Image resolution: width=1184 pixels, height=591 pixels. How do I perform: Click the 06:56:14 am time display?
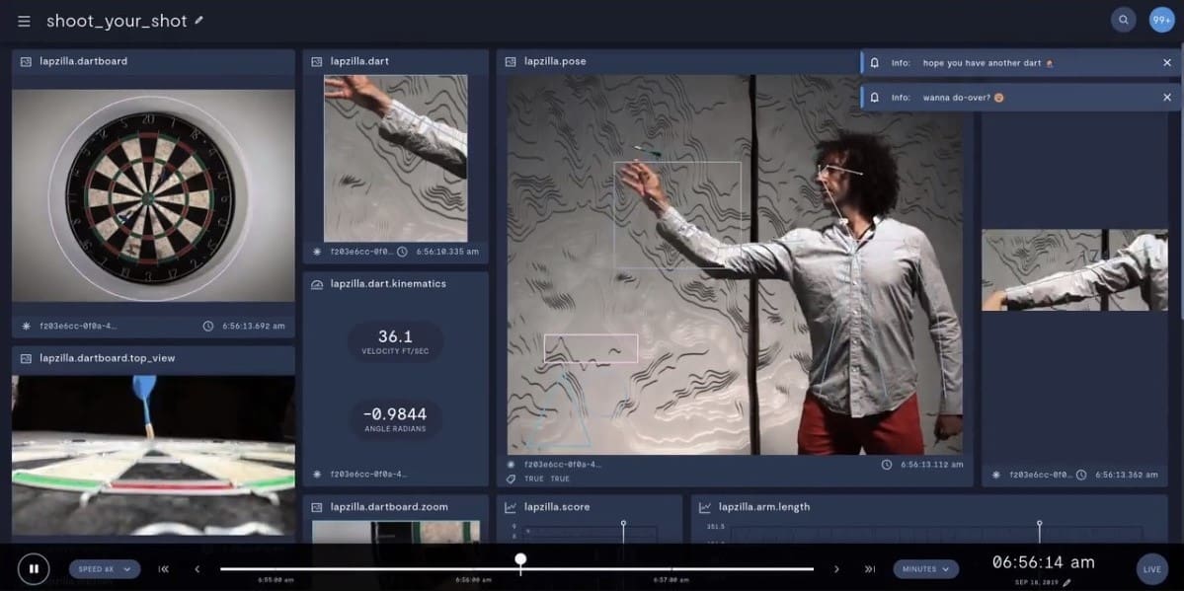coord(1043,562)
